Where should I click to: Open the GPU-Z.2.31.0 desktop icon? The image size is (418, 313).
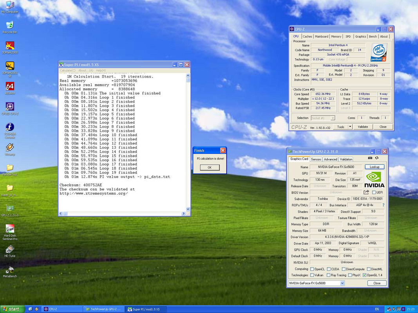point(10,210)
